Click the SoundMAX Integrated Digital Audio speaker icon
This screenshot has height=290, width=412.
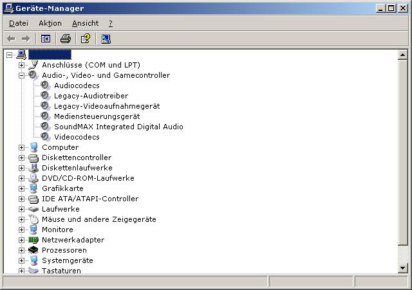click(45, 127)
